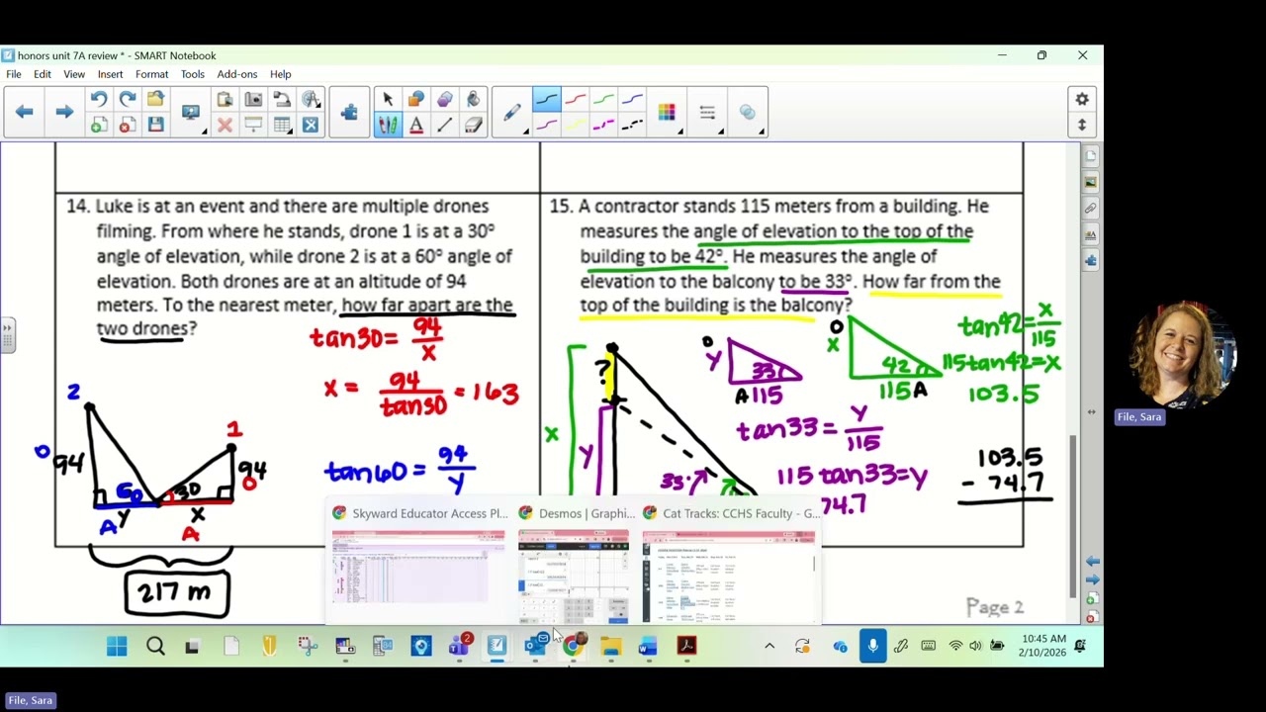Open the Add-ons menu

point(236,74)
